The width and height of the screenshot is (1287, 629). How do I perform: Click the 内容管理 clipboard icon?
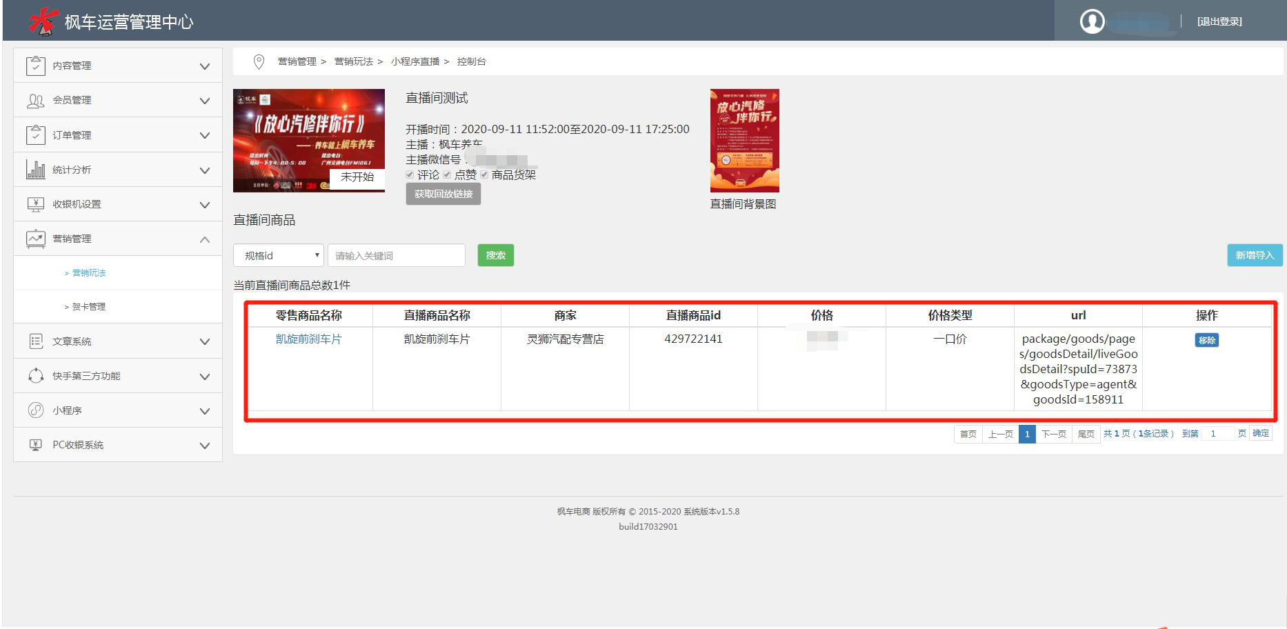tap(36, 66)
